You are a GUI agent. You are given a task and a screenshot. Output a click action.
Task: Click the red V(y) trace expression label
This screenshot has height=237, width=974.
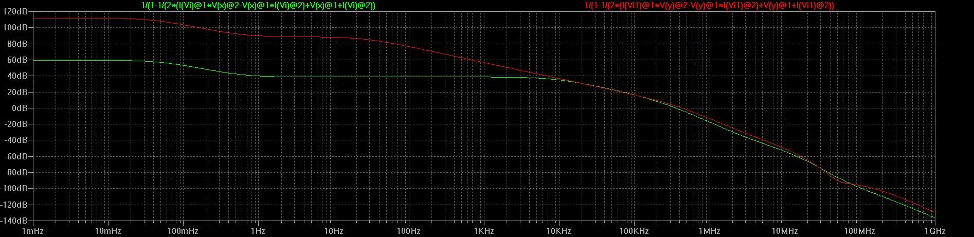click(709, 5)
